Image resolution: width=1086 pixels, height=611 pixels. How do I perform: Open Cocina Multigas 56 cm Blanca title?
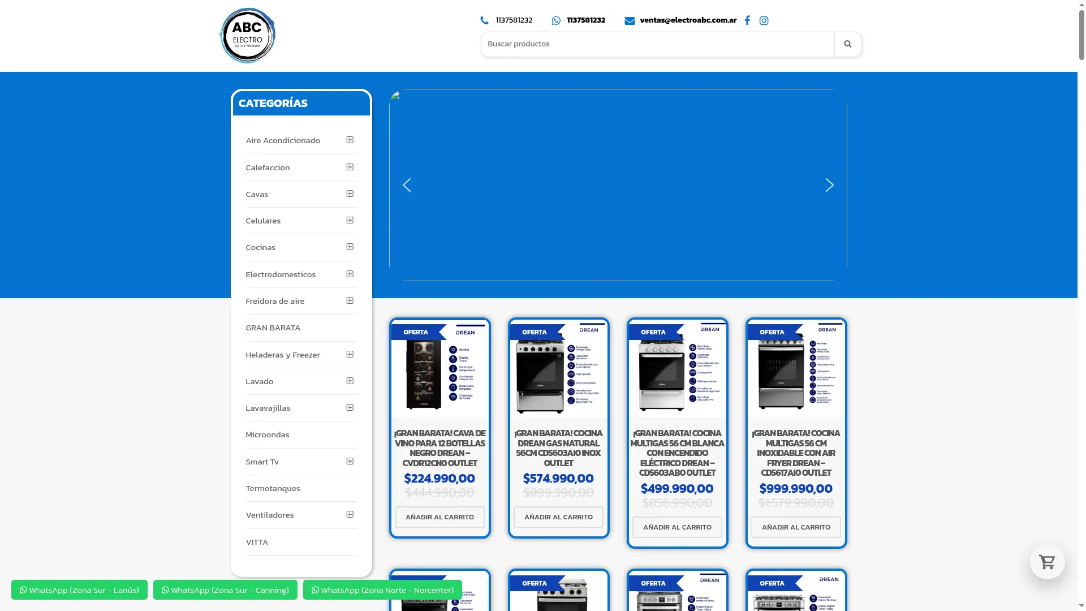click(x=677, y=453)
